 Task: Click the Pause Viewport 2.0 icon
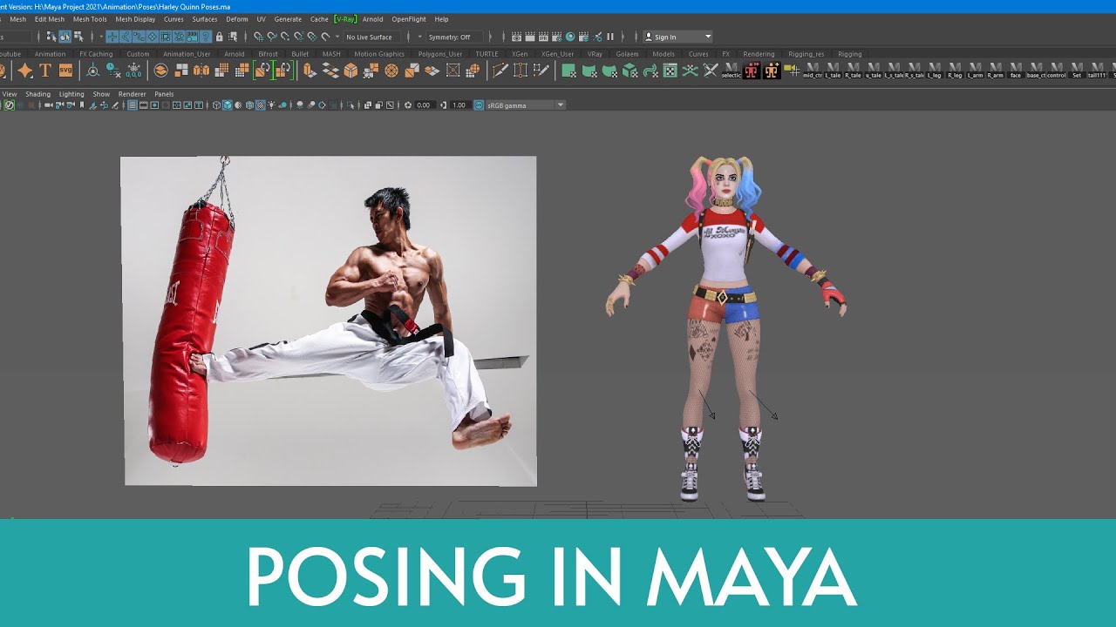pyautogui.click(x=610, y=37)
